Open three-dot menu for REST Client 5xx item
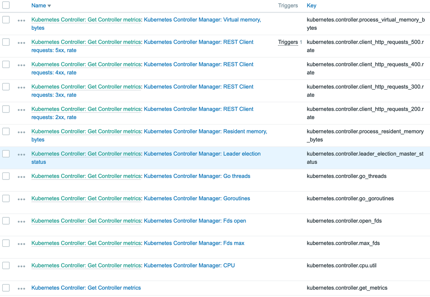Image resolution: width=430 pixels, height=297 pixels. [21, 43]
